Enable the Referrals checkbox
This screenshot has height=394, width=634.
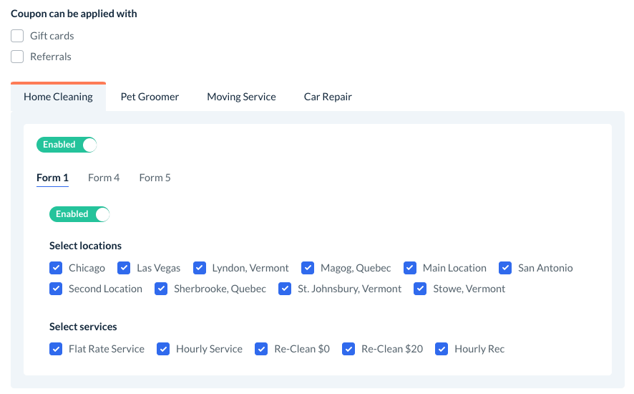18,57
